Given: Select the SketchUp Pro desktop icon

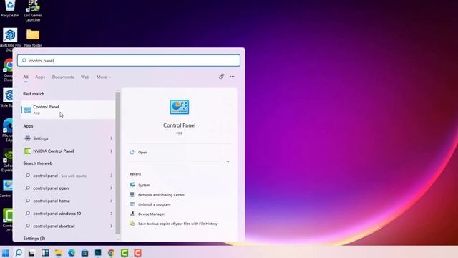Looking at the screenshot, I should [x=10, y=39].
